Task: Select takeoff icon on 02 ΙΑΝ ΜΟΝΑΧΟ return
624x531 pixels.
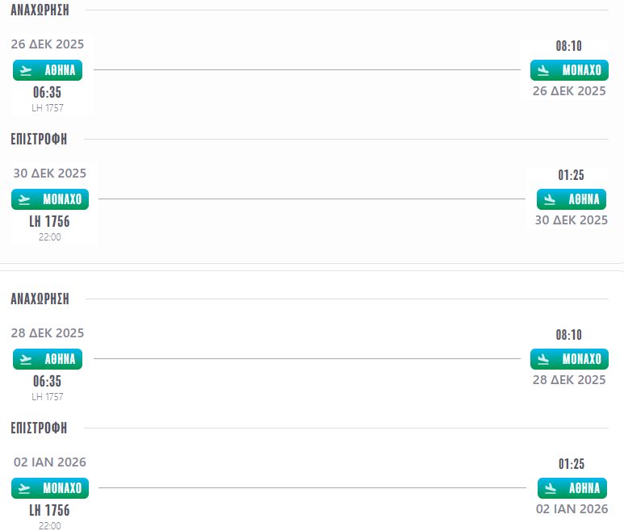Action: click(25, 488)
